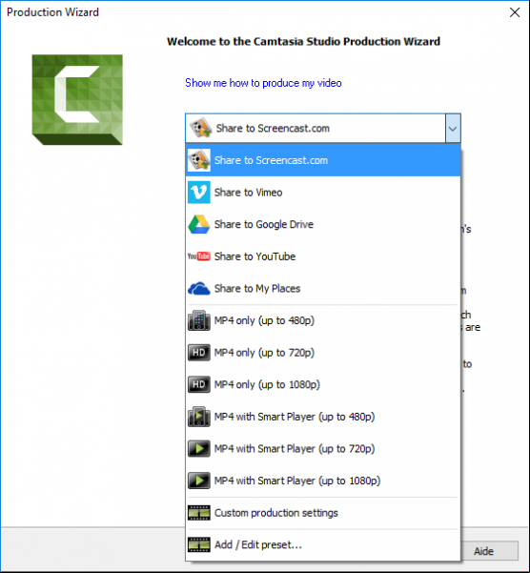Click the green play icon for Smart Player 1080p
Screen dimensions: 530x573
click(x=198, y=481)
